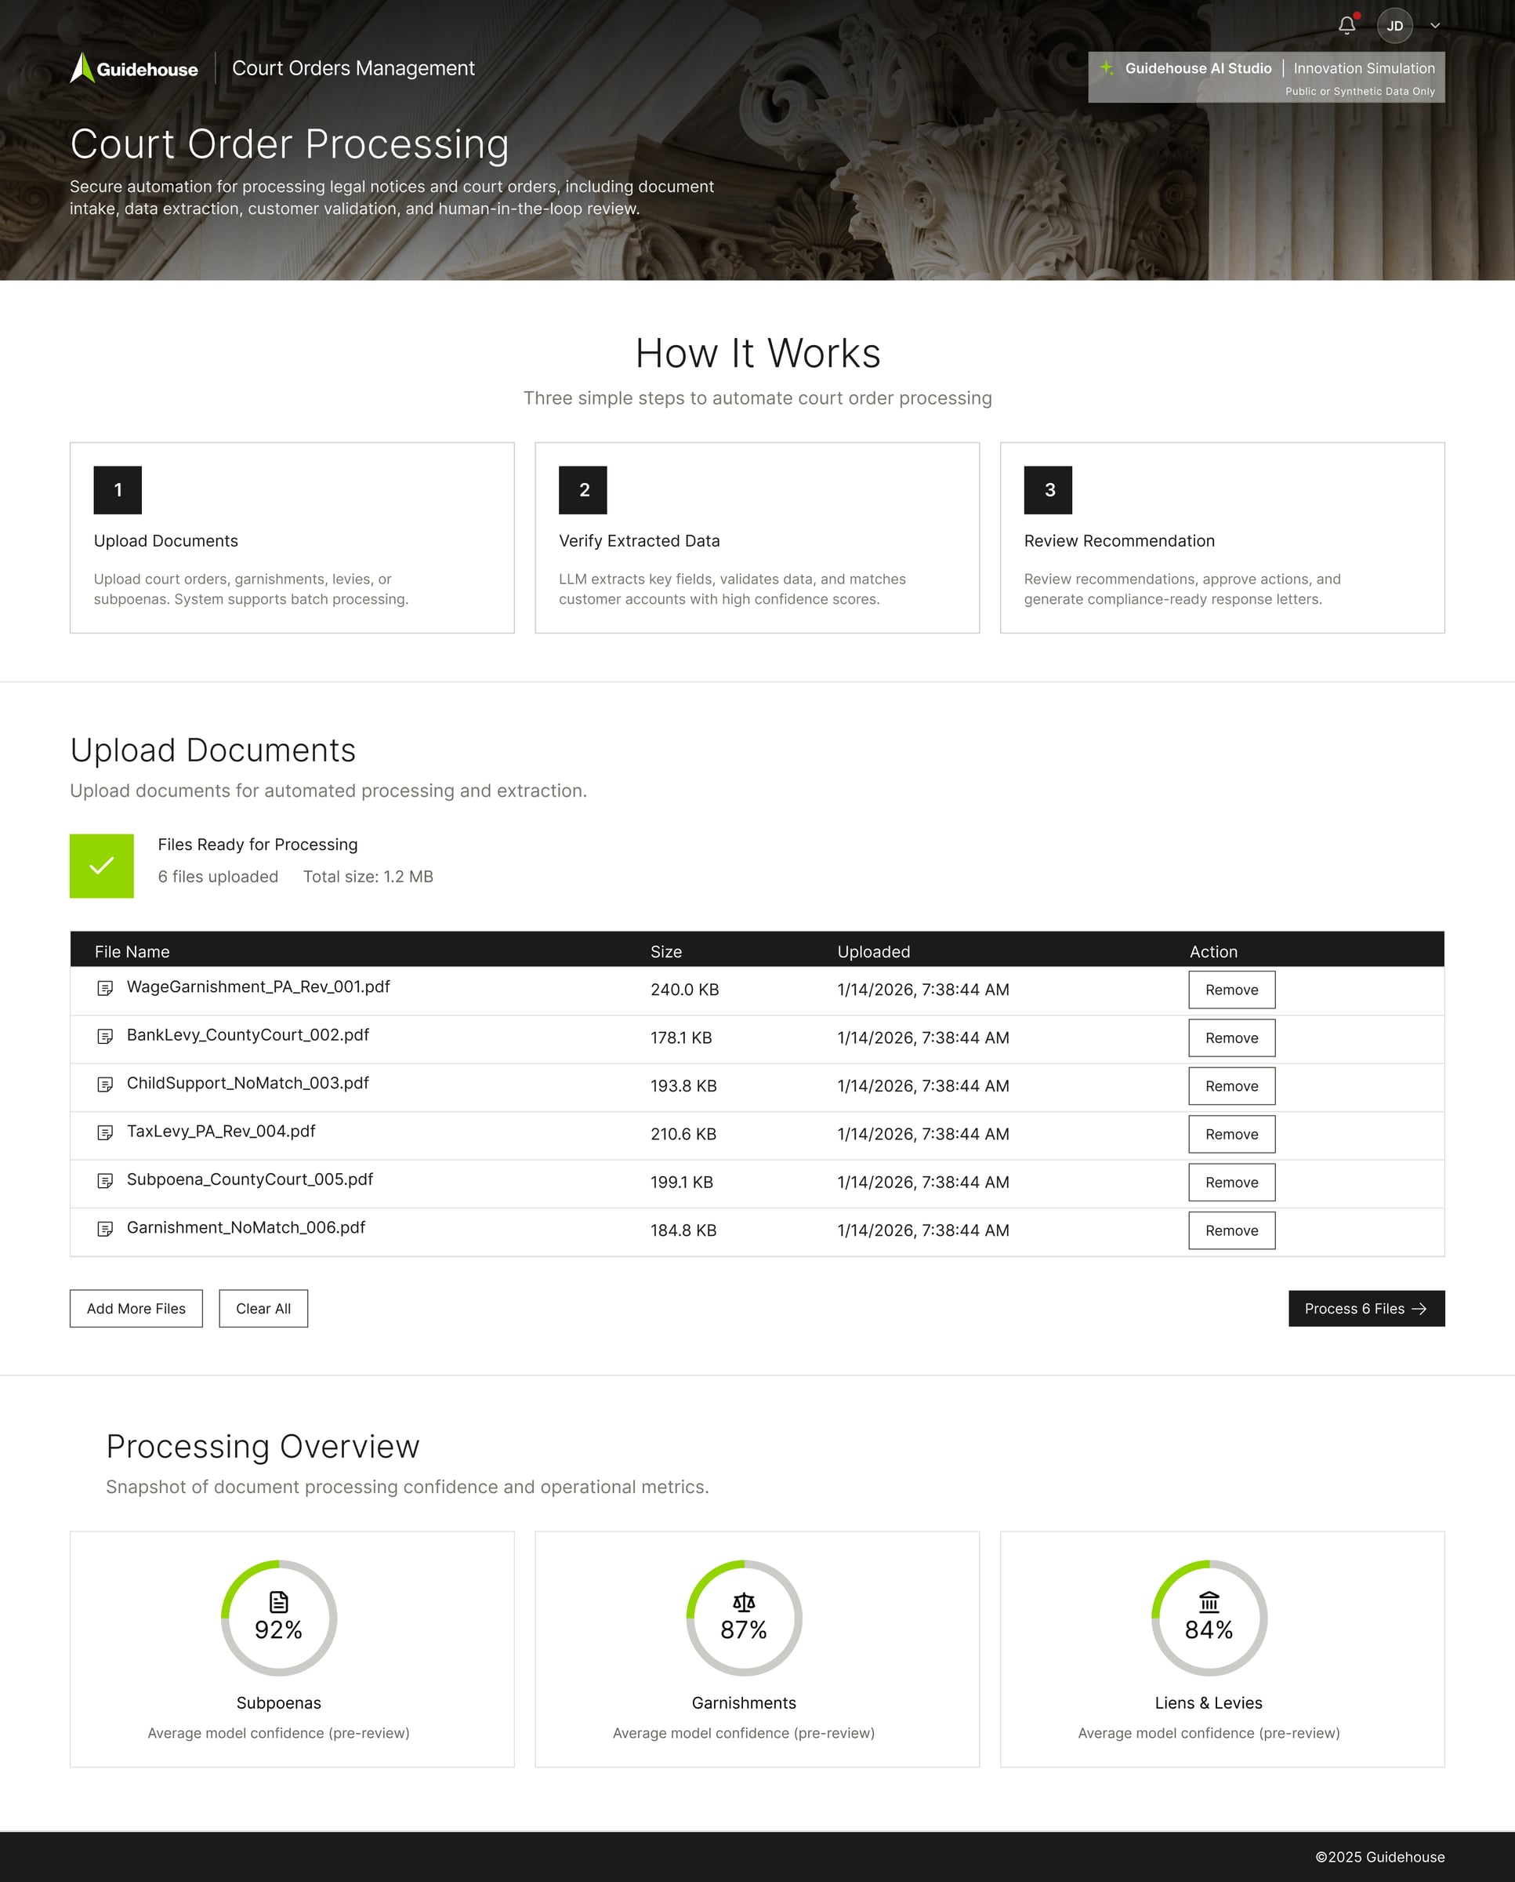The height and width of the screenshot is (1882, 1515).
Task: Click the JD profile avatar
Action: (x=1395, y=25)
